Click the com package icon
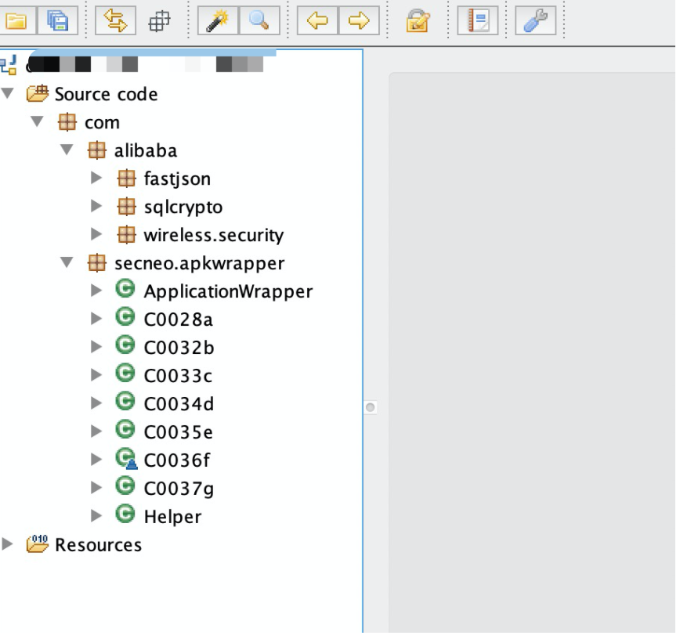The image size is (680, 639). (67, 122)
